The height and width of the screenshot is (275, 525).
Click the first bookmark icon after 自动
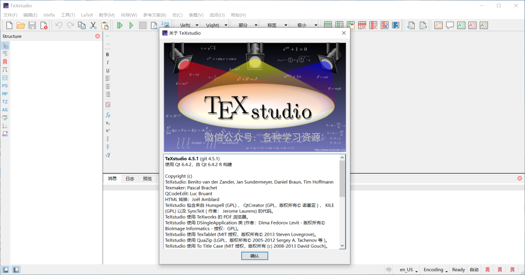(488, 270)
